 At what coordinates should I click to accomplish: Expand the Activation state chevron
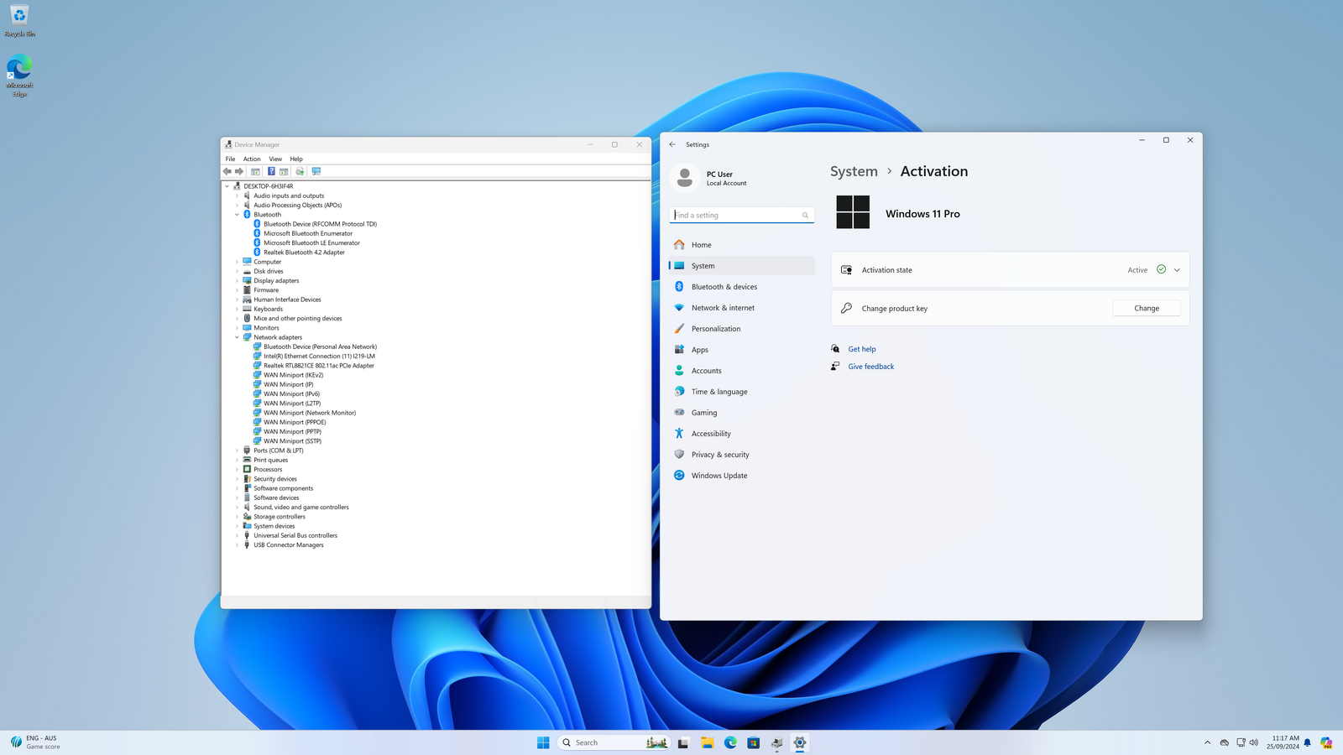(1177, 270)
